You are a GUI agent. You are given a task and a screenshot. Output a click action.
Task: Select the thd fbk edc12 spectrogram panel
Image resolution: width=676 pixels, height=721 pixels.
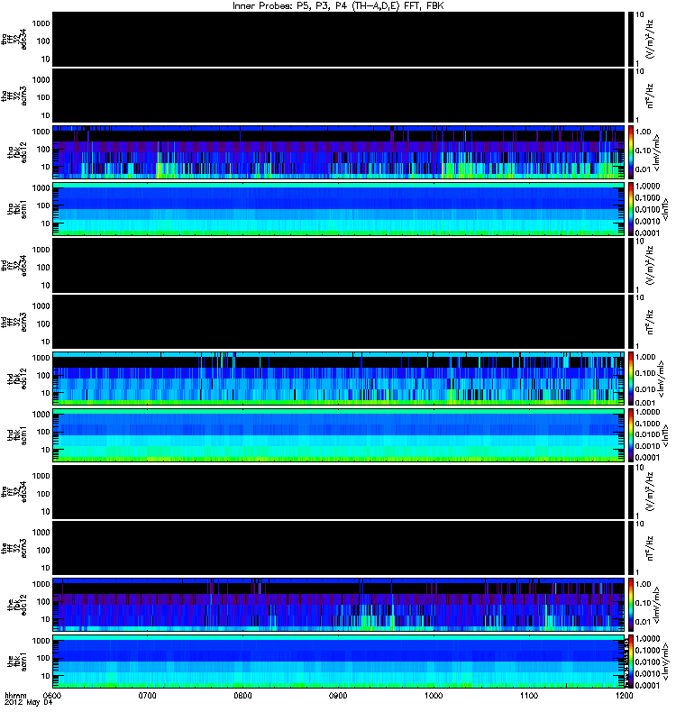tap(339, 378)
